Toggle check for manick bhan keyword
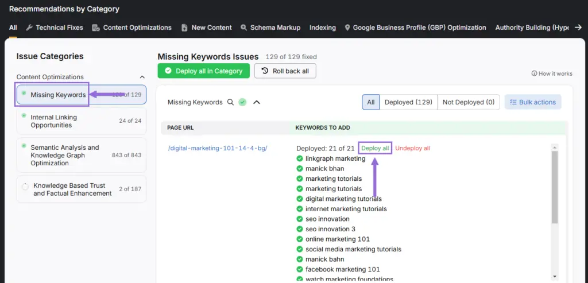 pos(300,169)
